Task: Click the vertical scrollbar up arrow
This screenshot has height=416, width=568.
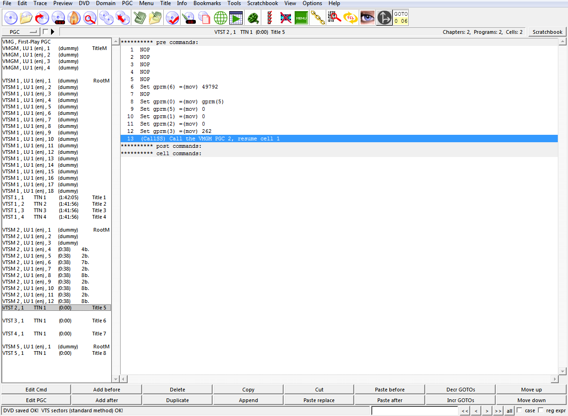Action: [562, 42]
